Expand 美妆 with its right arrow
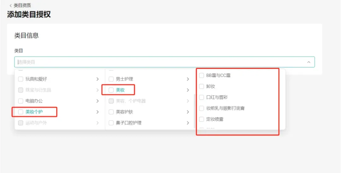 point(188,90)
